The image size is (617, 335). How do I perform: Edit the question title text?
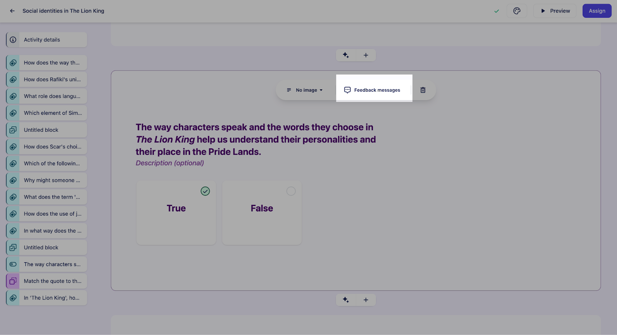click(x=256, y=139)
